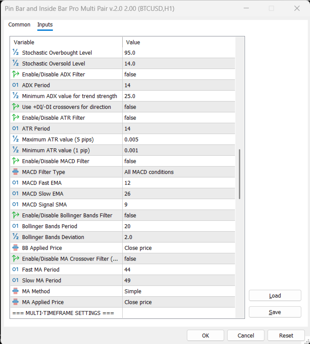This screenshot has width=310, height=344.
Task: Click the Stochastic Overbought Level double-type icon
Action: pyautogui.click(x=16, y=52)
